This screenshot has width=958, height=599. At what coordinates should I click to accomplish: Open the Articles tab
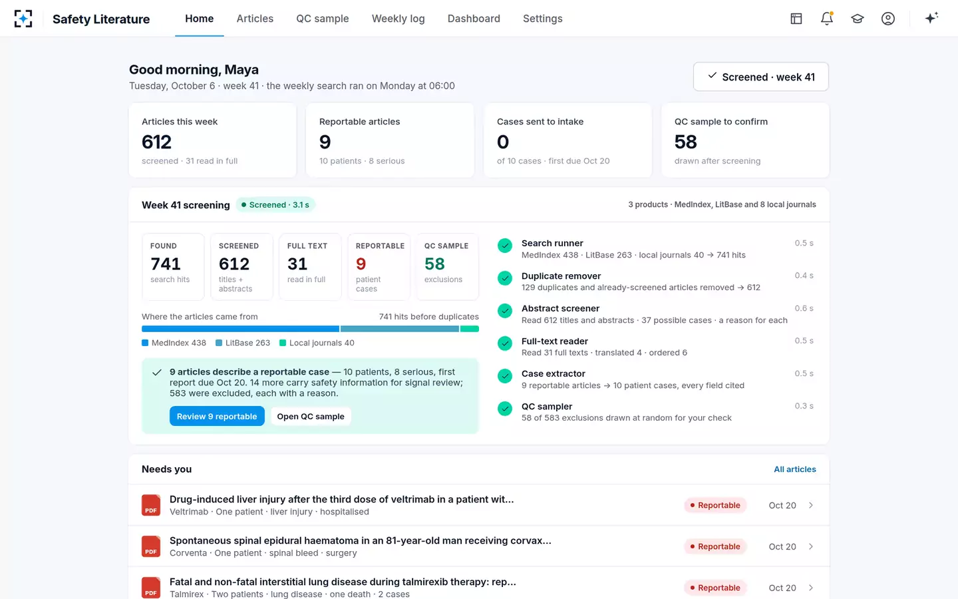(x=255, y=19)
